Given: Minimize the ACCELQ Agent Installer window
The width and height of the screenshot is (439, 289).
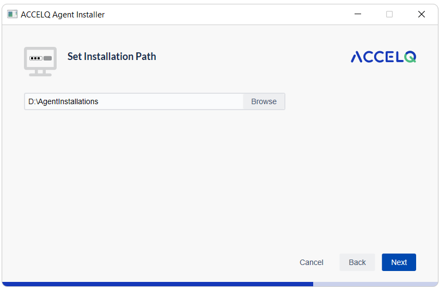Looking at the screenshot, I should tap(357, 14).
